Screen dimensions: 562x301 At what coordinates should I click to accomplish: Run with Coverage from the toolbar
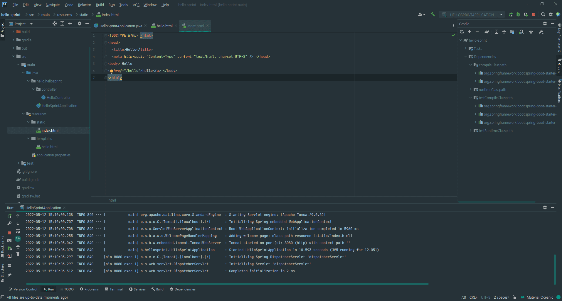tap(526, 14)
